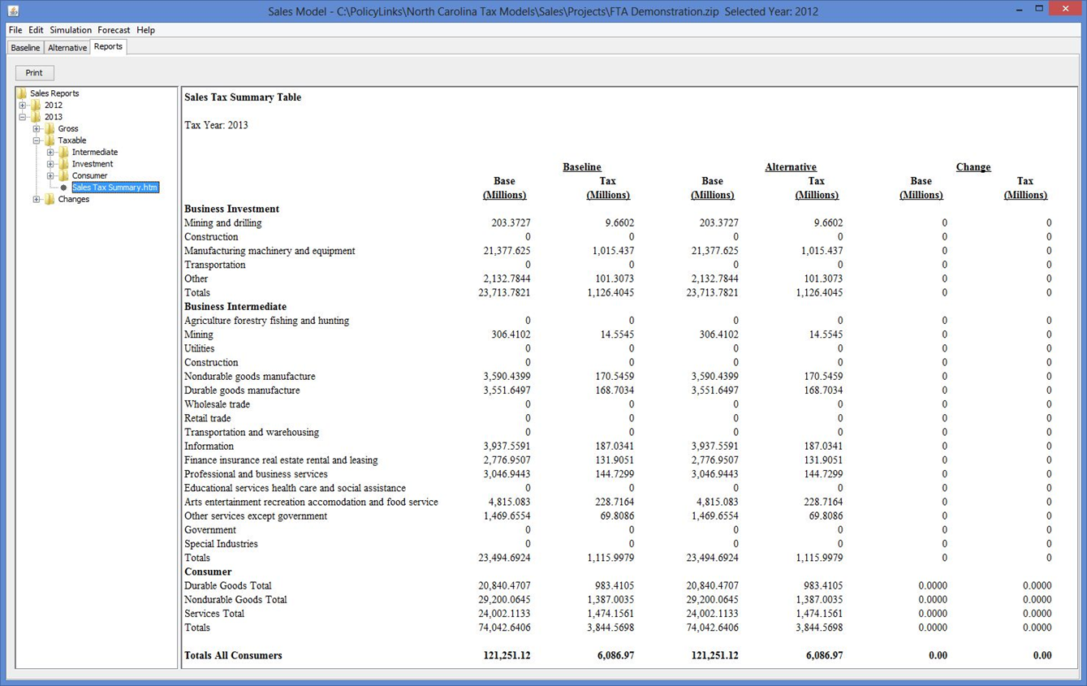Select the Intermediate tree label
This screenshot has height=686, width=1087.
(95, 152)
